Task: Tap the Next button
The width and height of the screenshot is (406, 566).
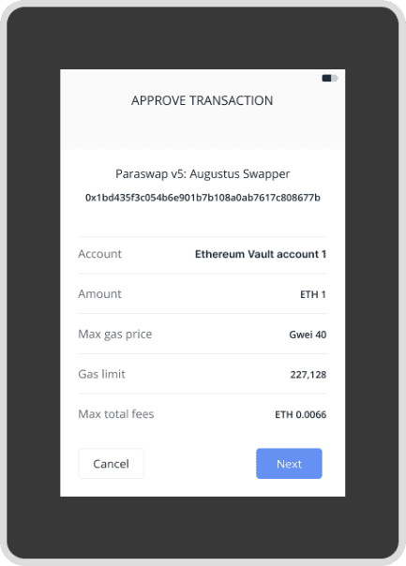Action: tap(289, 464)
